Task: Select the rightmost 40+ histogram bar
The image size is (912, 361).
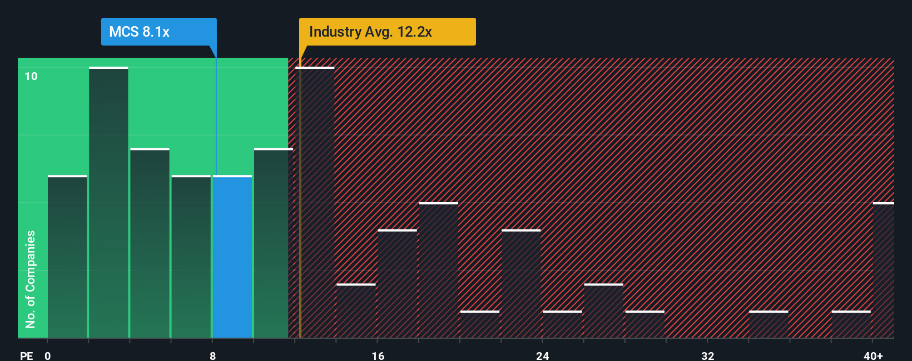Action: pos(884,270)
